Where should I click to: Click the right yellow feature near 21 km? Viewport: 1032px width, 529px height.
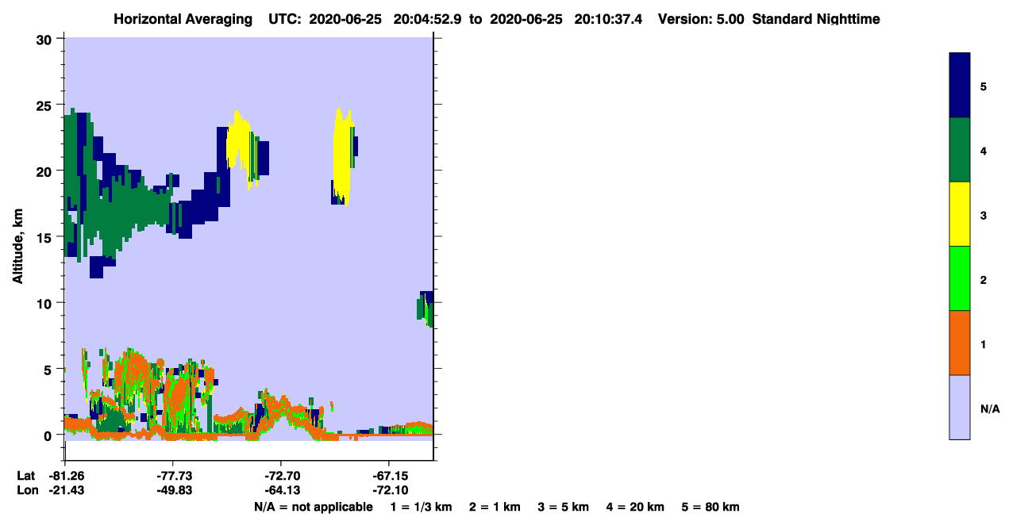[x=343, y=155]
